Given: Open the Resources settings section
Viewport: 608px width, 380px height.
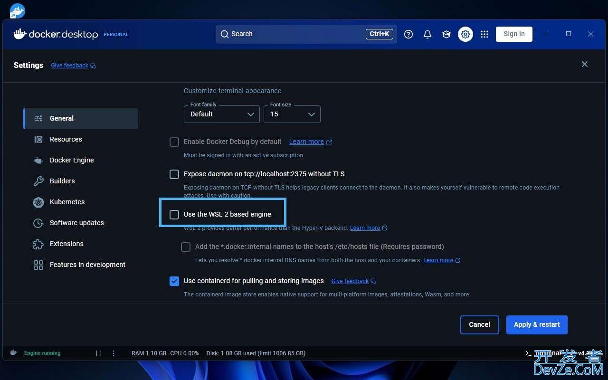Looking at the screenshot, I should coord(81,139).
